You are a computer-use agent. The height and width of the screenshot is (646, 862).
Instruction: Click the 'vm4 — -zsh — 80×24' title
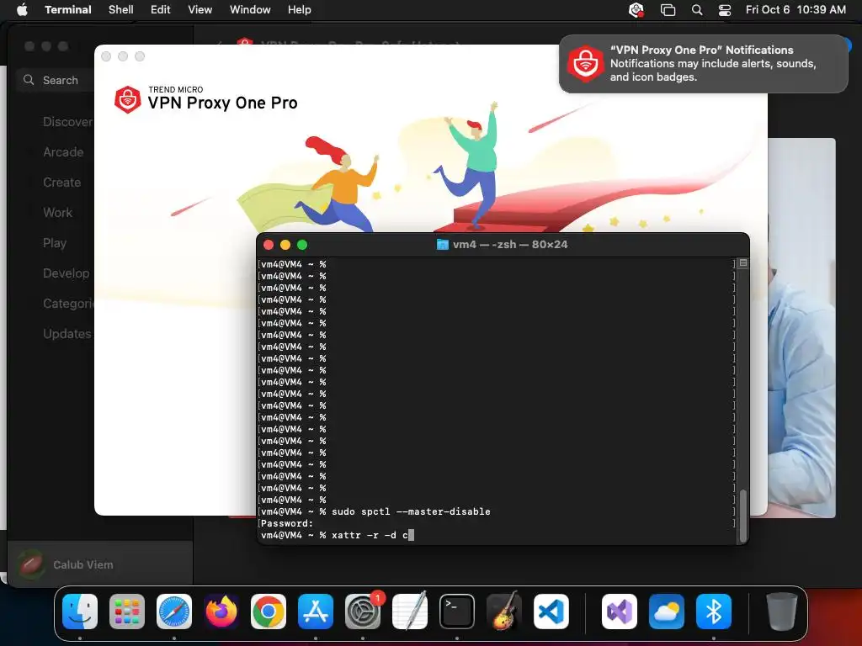click(510, 245)
